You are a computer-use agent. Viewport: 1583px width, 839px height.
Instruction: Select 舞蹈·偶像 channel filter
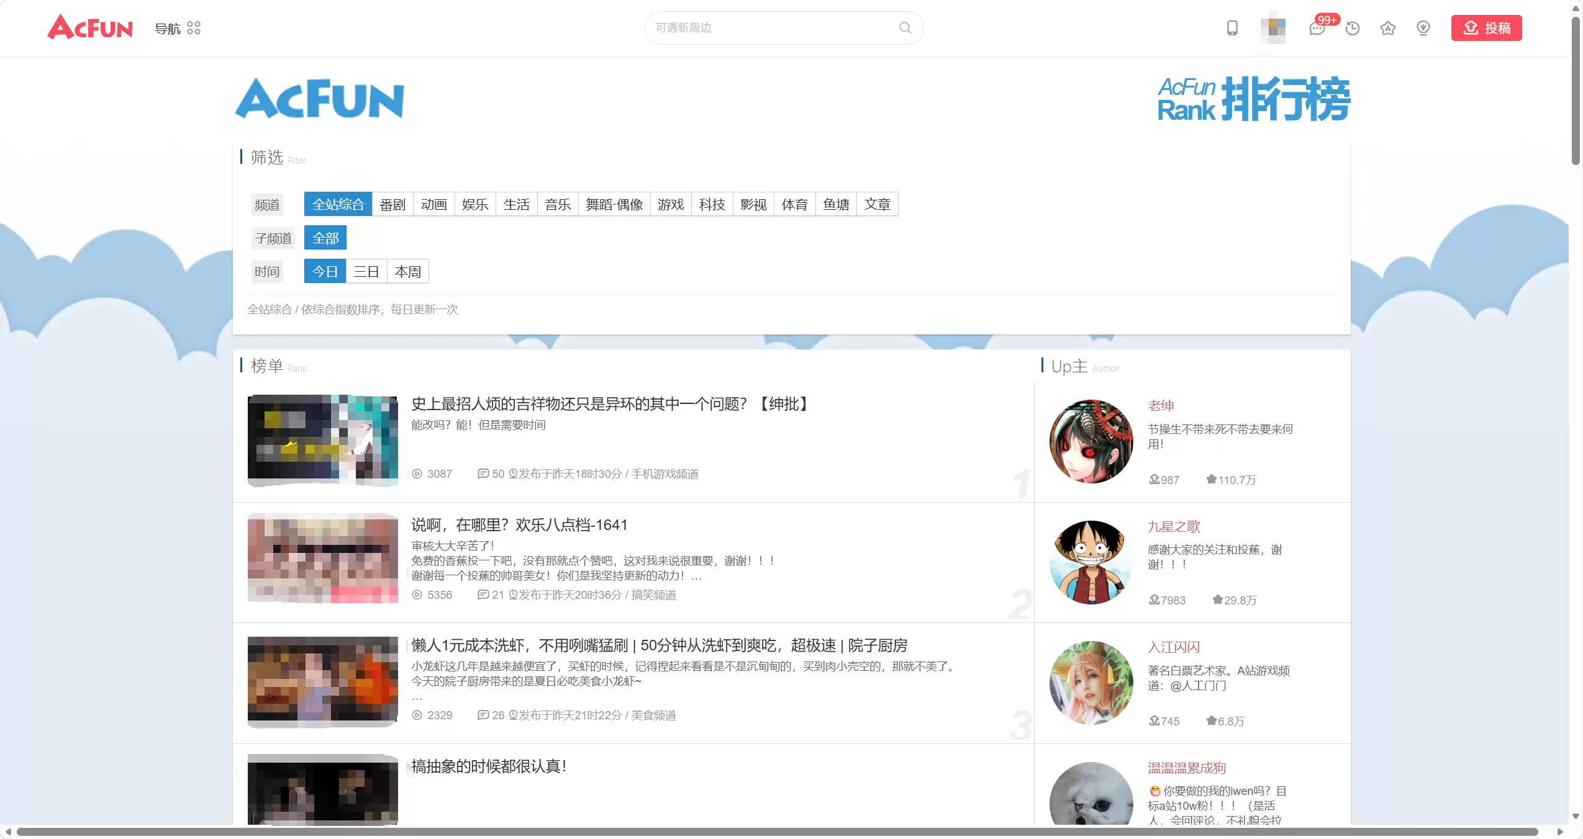point(614,204)
